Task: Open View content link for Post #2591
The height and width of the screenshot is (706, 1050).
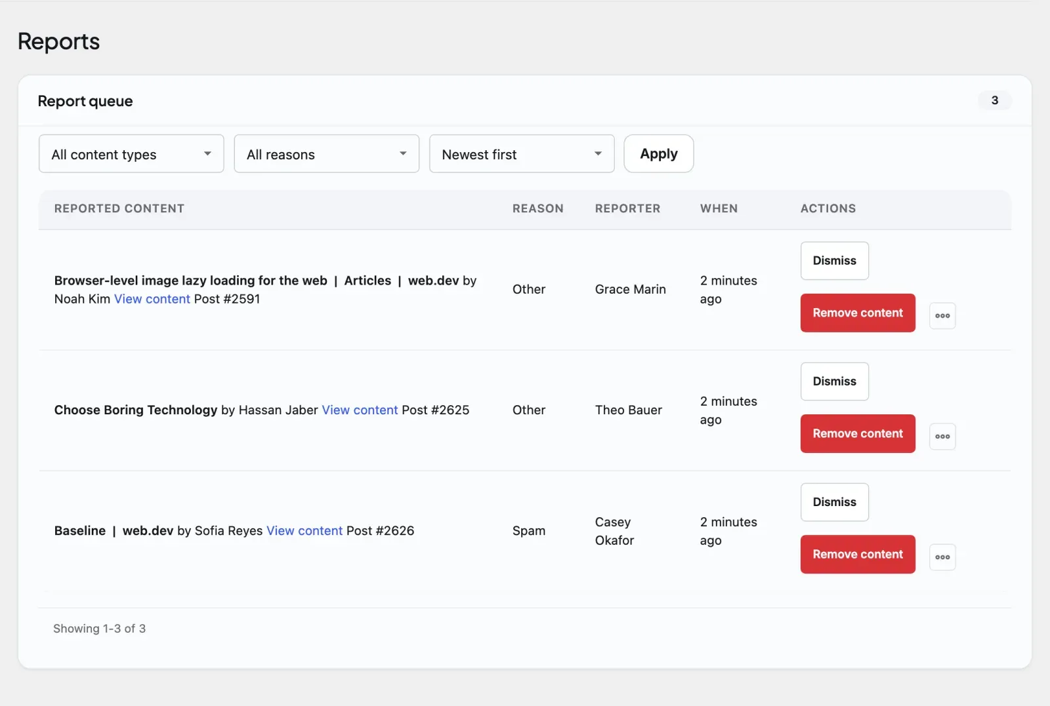Action: pyautogui.click(x=152, y=299)
